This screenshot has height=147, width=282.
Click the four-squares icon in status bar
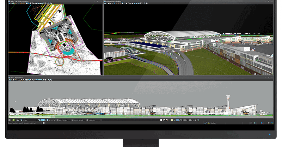(43, 123)
